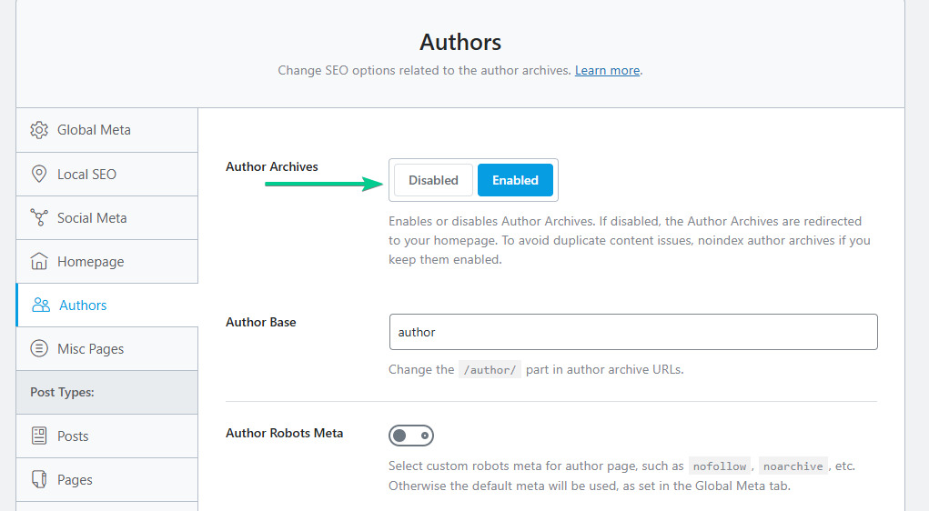Set Author Archives to Enabled
This screenshot has width=929, height=511.
coord(515,180)
